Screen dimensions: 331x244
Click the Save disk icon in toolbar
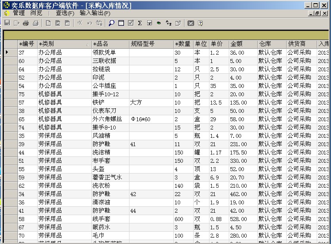pos(7,23)
